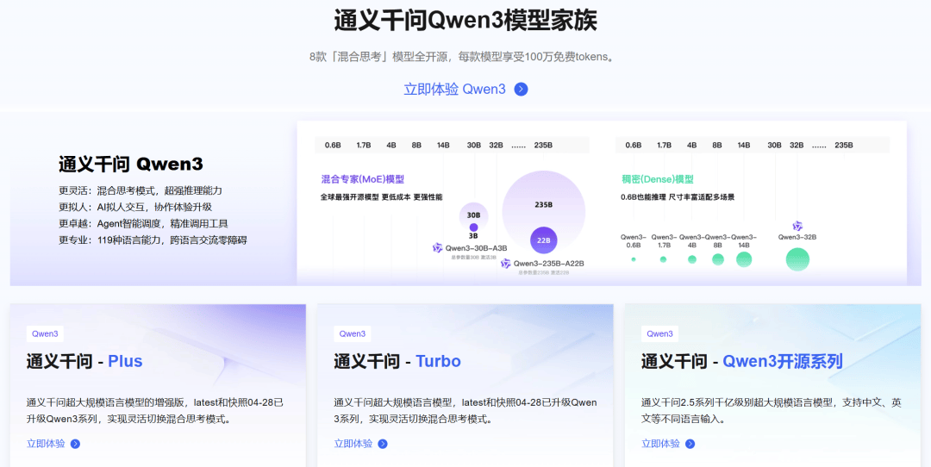Open 立即体验 in the 通义千问 - Turbo card
The height and width of the screenshot is (467, 931).
click(353, 444)
